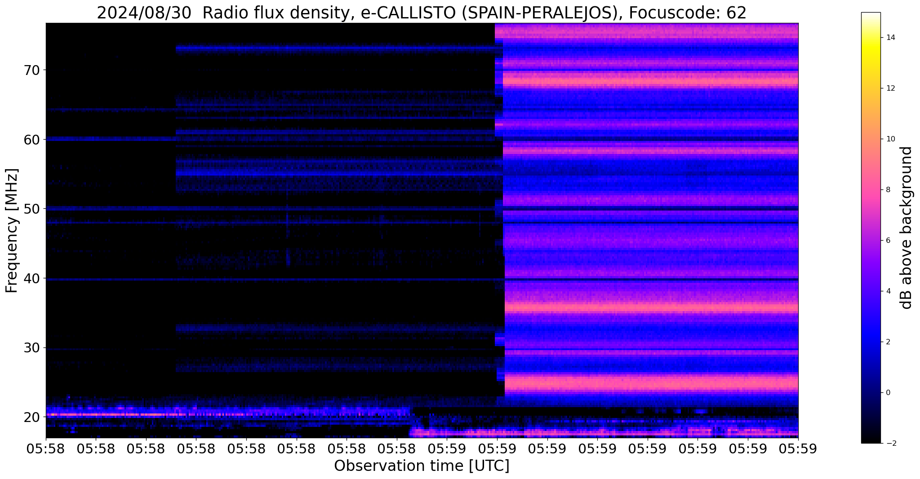Click the 40 MHz y-axis tick label
Screen dimensions: 920x479
[31, 278]
